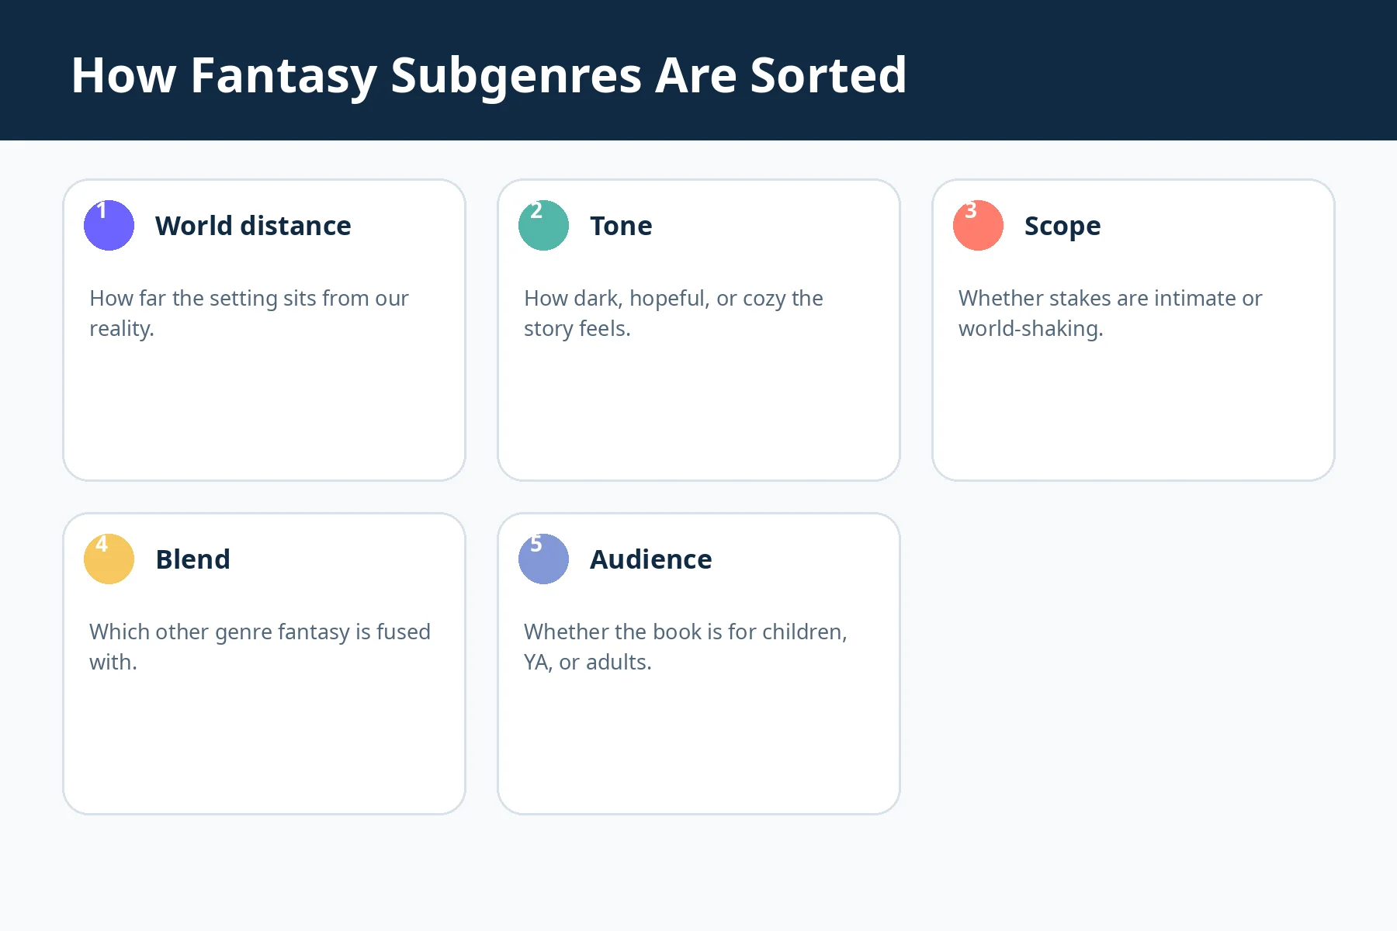This screenshot has height=931, width=1397.
Task: Click text about children, YA, or adults
Action: (685, 647)
